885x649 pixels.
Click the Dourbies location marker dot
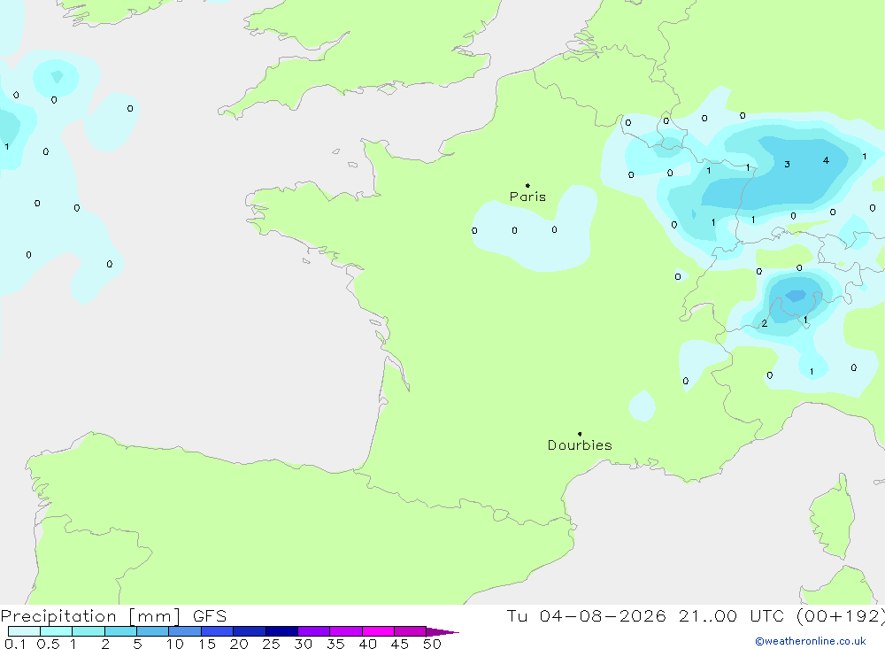click(580, 434)
